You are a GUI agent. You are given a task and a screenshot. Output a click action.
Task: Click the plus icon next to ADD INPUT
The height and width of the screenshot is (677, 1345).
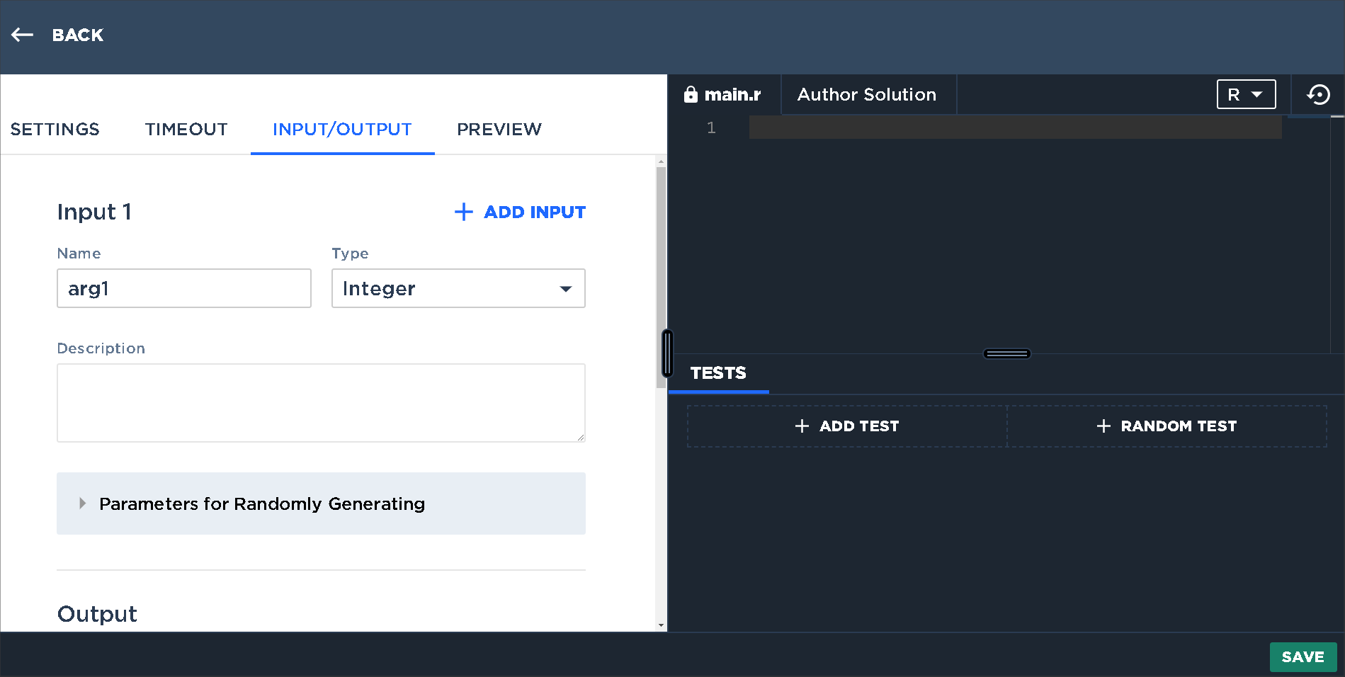pos(463,212)
